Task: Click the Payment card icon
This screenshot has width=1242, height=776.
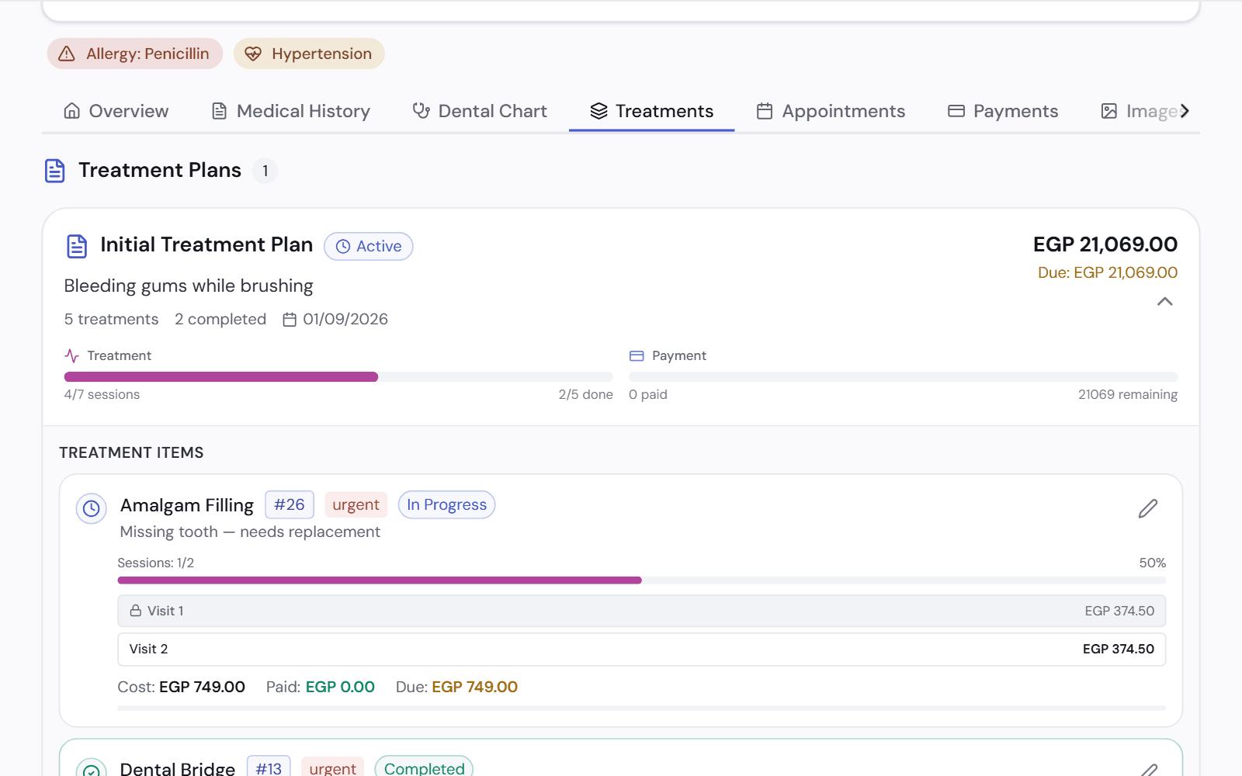Action: tap(637, 356)
